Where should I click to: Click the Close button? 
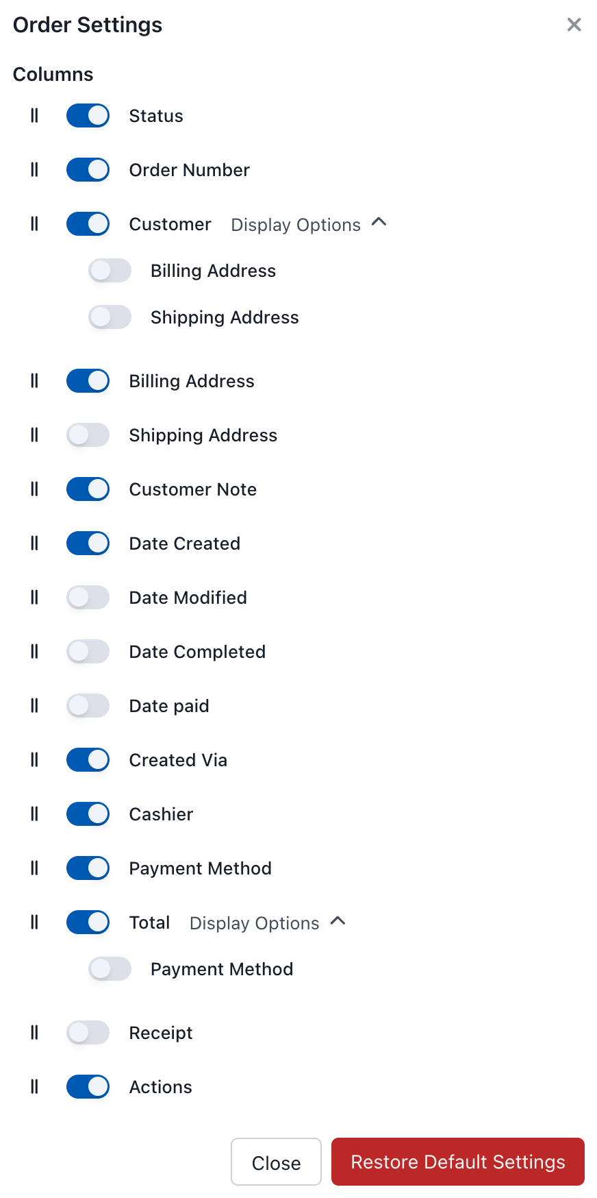point(276,1162)
